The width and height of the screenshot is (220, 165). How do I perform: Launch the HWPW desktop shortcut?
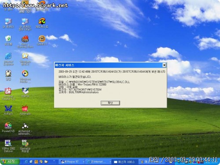pyautogui.click(x=25, y=92)
